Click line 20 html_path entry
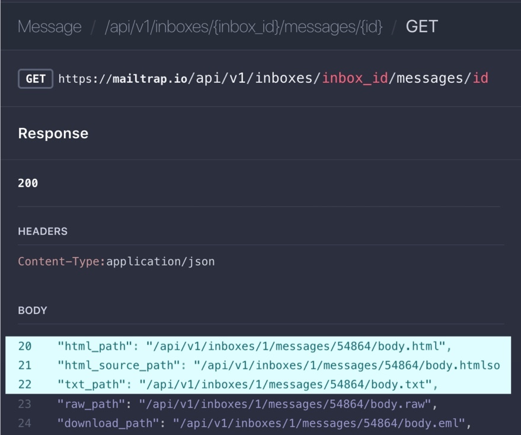Viewport: 521px width, 435px height. pyautogui.click(x=254, y=346)
